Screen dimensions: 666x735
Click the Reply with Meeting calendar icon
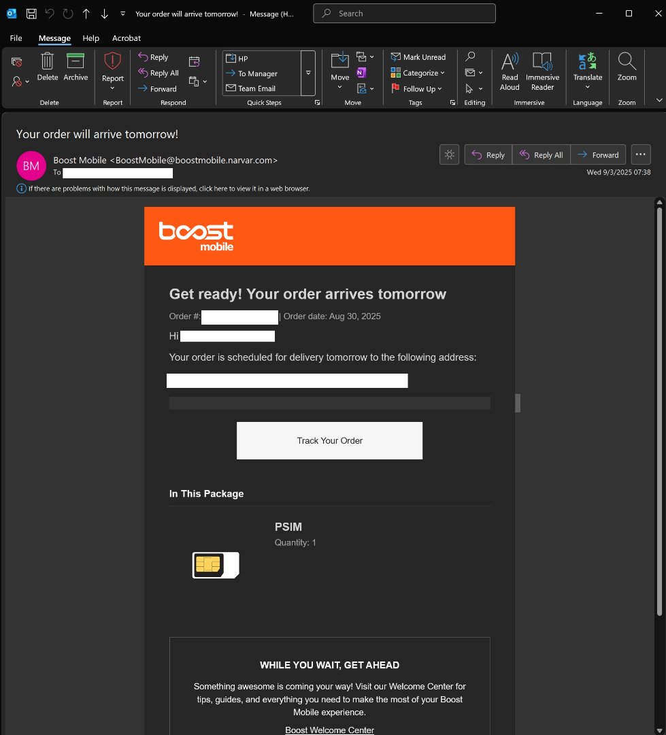pyautogui.click(x=194, y=61)
